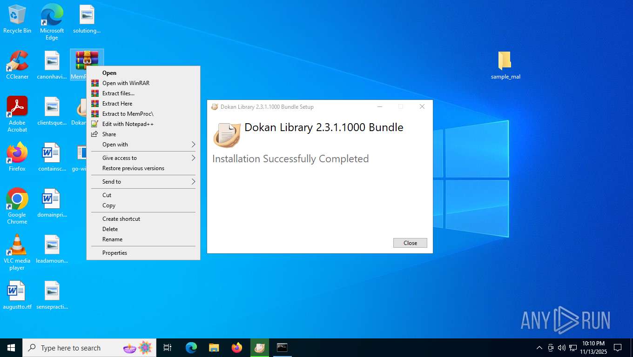Viewport: 633px width, 357px height.
Task: Show hidden tray icons chevron
Action: tap(539, 348)
